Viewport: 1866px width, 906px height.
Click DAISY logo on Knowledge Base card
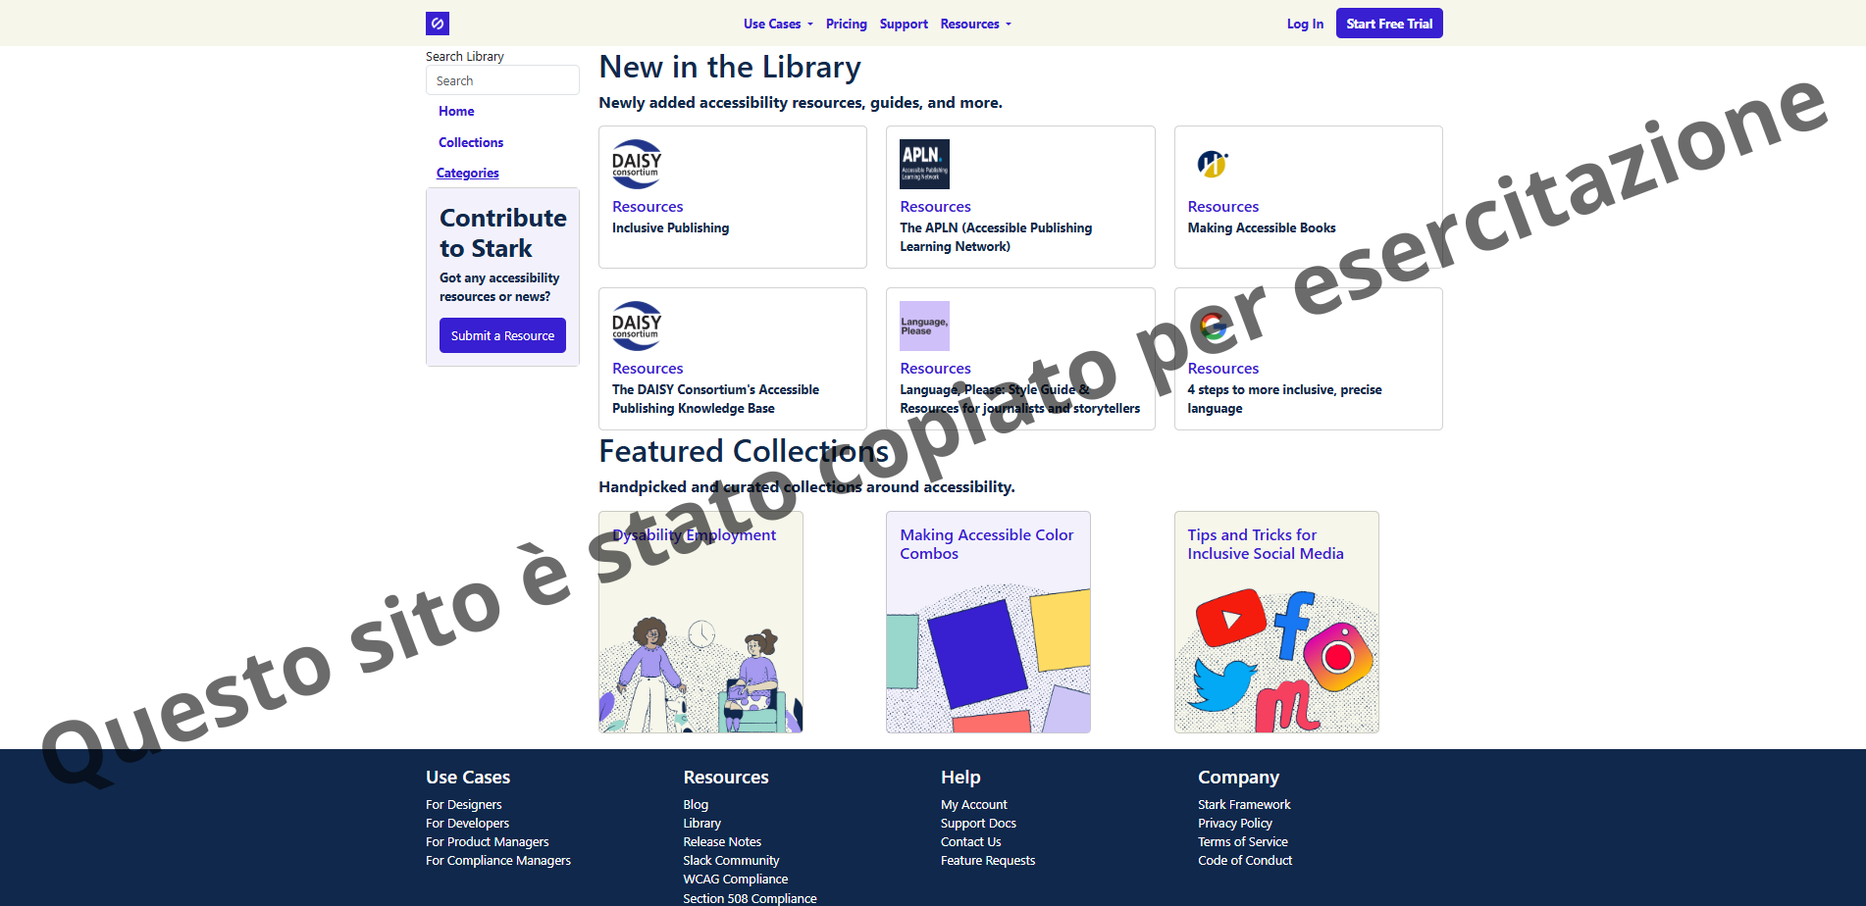click(637, 326)
